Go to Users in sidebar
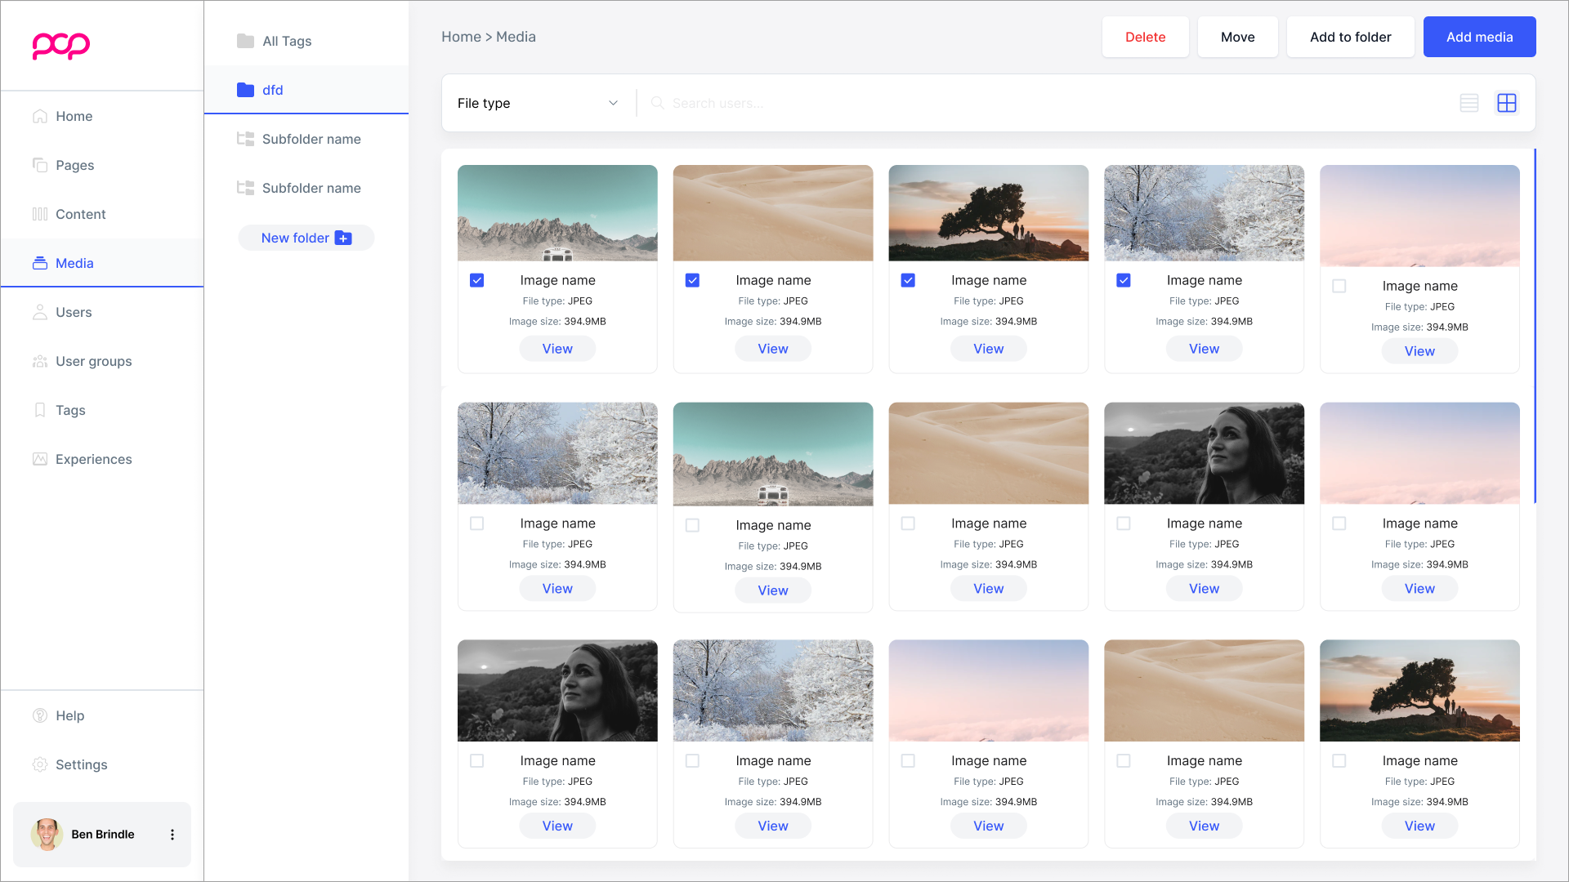This screenshot has height=882, width=1569. coord(74,312)
